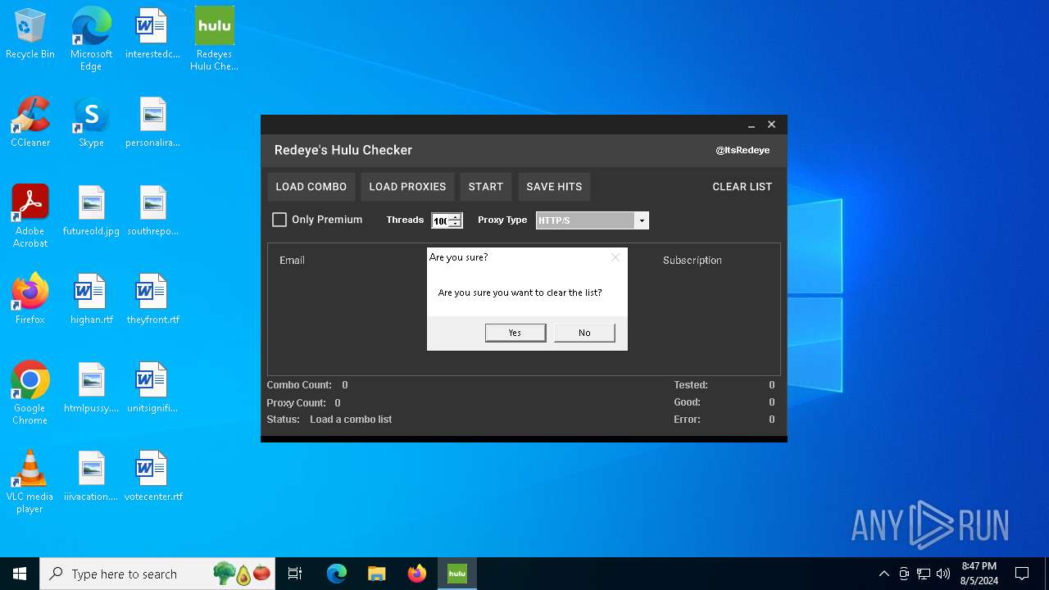This screenshot has height=590, width=1049.
Task: Select Hulu checker taskbar button
Action: [x=456, y=574]
